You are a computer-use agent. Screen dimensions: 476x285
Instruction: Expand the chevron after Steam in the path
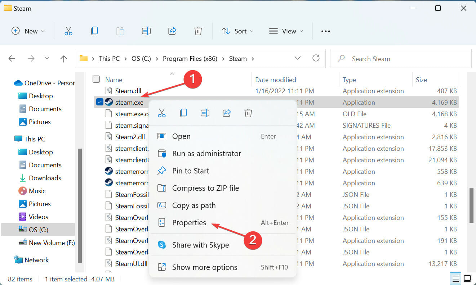253,58
